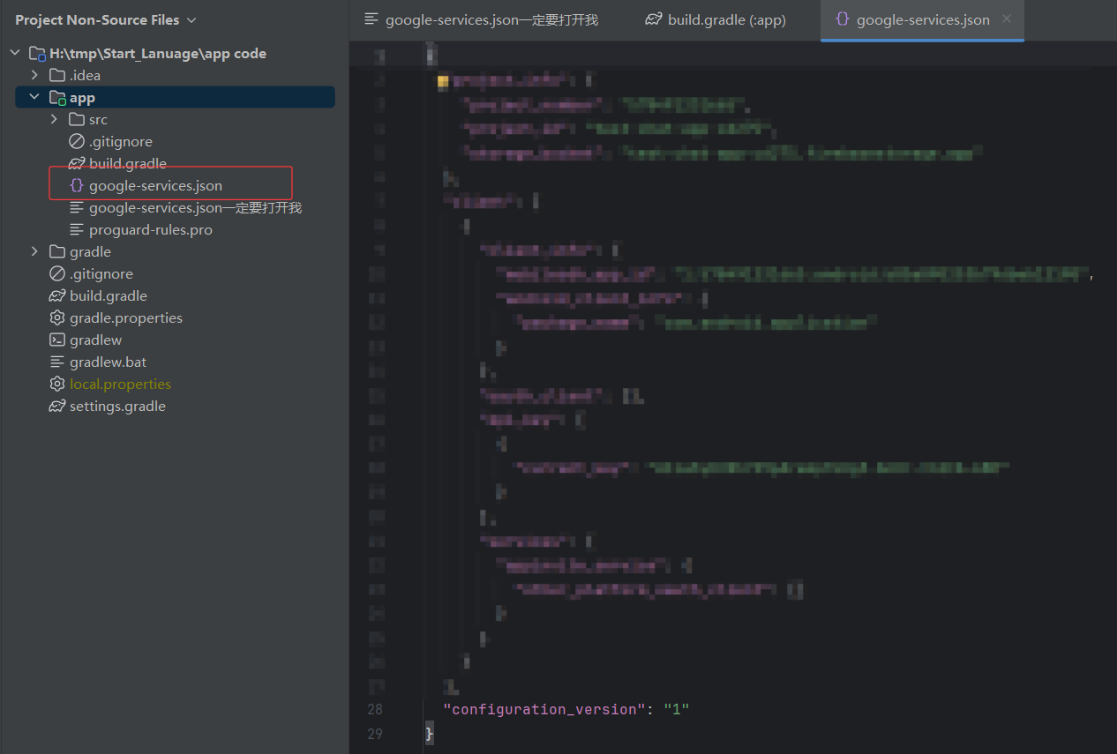This screenshot has width=1117, height=754.
Task: Collapse the root 'app code' project node
Action: pos(15,53)
